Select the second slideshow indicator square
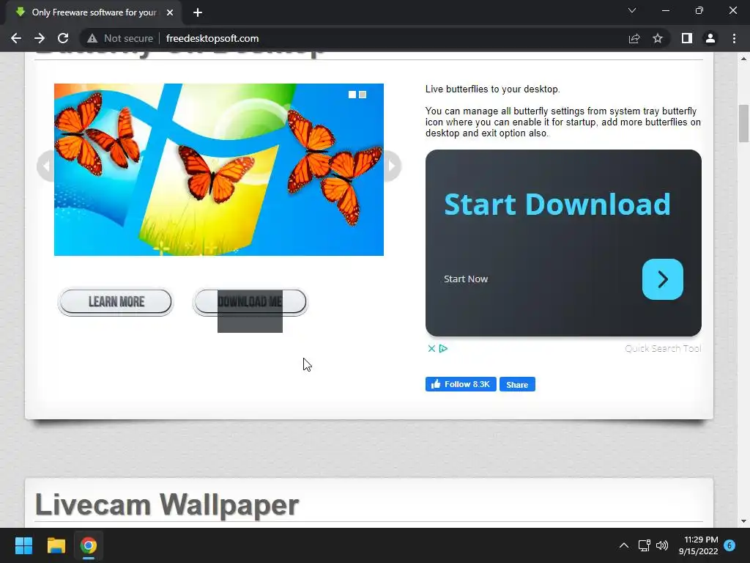The width and height of the screenshot is (750, 563). pyautogui.click(x=363, y=95)
